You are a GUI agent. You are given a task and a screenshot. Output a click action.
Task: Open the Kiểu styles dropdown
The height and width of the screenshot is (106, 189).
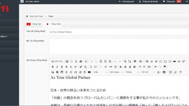(100, 72)
